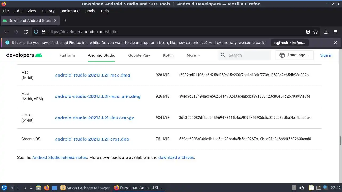342x192 pixels.
Task: Download android-studio-2021.1.1.21-linux.tar.gz
Action: pyautogui.click(x=95, y=118)
